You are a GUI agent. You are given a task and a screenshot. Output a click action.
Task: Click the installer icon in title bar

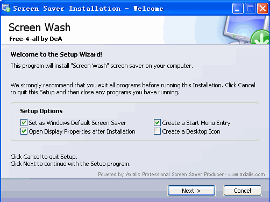[x=6, y=8]
